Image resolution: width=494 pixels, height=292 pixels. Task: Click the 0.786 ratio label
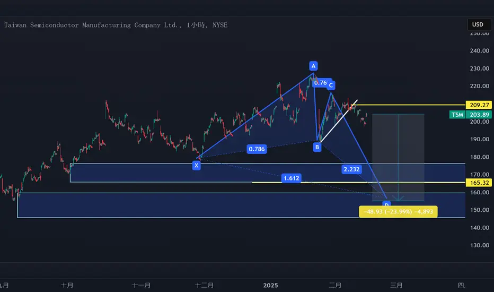pos(257,149)
